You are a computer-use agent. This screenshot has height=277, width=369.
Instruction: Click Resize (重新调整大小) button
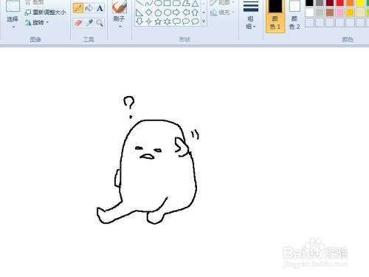click(x=46, y=13)
